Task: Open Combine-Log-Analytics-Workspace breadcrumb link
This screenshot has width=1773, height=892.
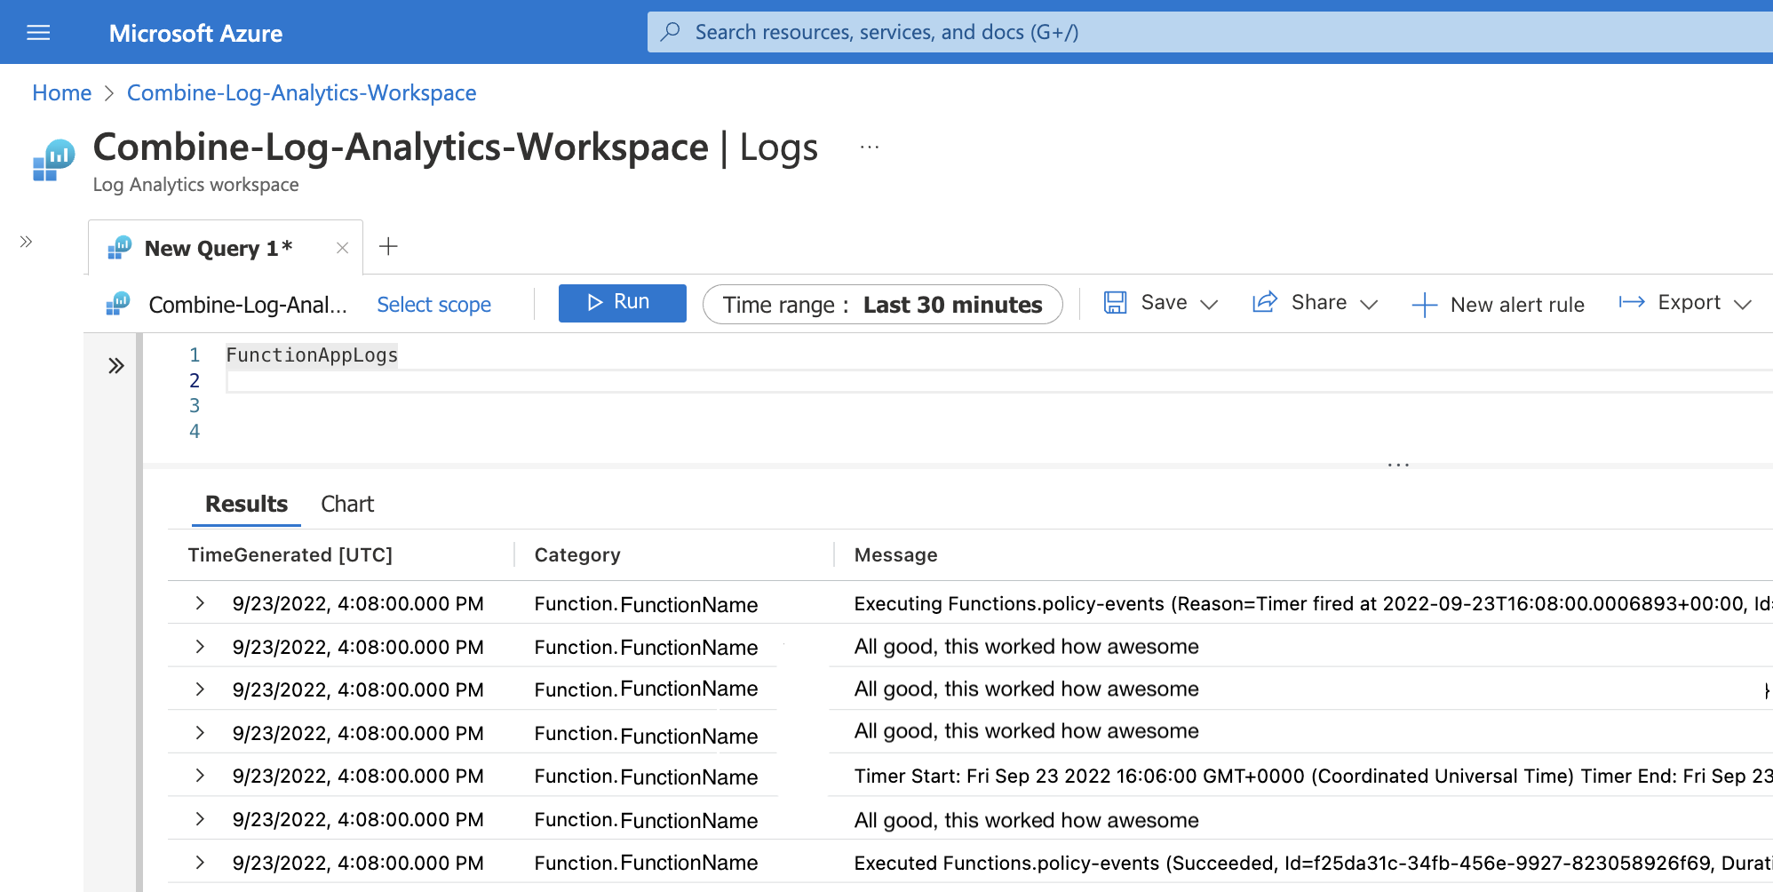Action: click(301, 93)
